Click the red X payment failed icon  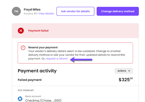[21, 31]
